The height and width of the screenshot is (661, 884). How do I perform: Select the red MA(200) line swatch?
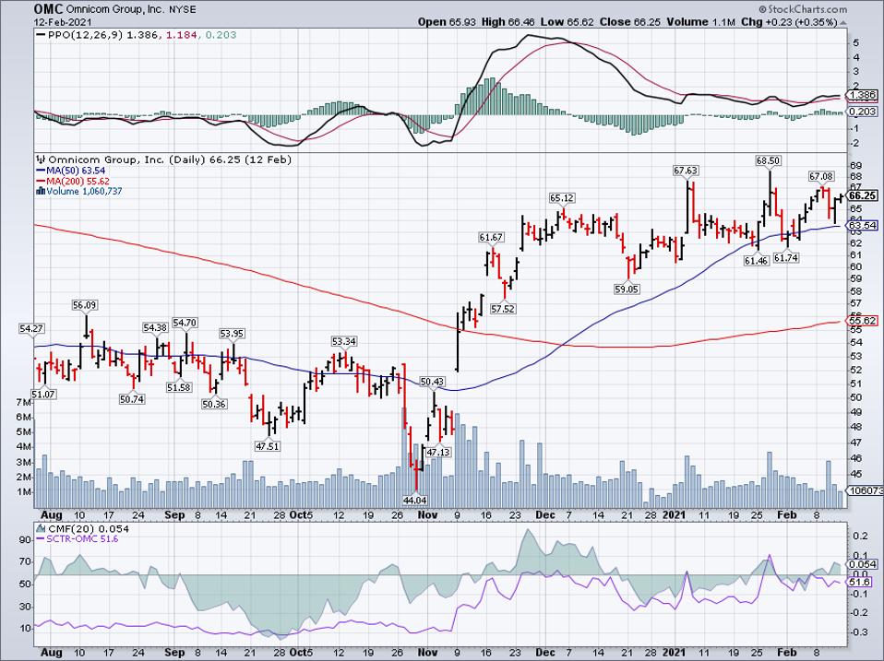(x=42, y=182)
